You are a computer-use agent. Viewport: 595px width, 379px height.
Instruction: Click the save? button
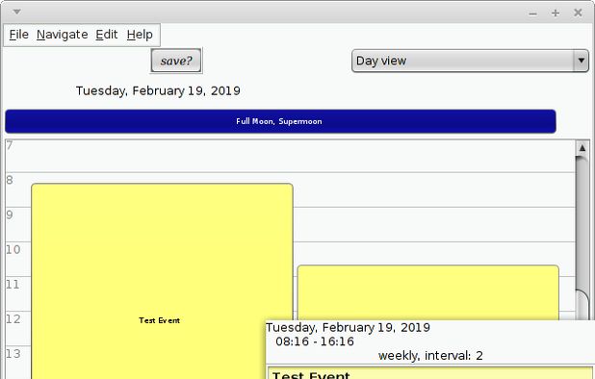tap(176, 61)
